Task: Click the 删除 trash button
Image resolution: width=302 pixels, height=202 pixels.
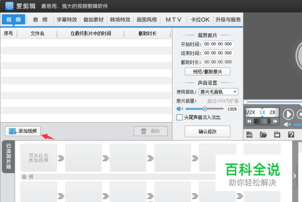Action: coord(151,131)
